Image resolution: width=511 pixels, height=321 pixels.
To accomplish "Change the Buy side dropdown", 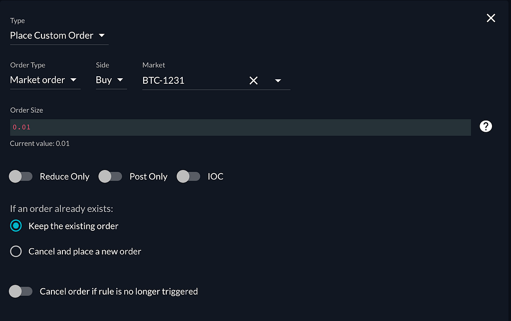I will (x=111, y=80).
